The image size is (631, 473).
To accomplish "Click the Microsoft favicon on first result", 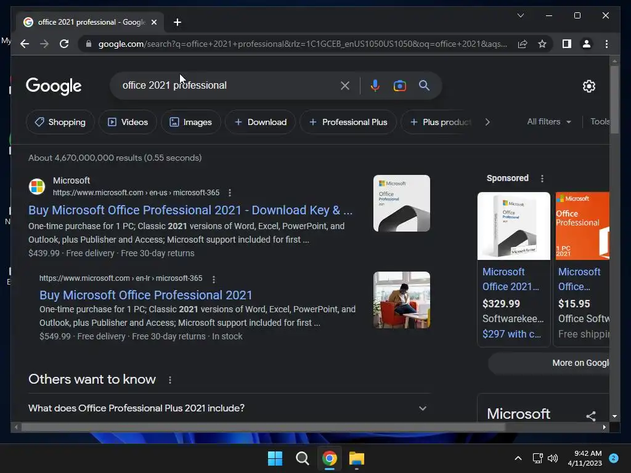I will pos(36,187).
